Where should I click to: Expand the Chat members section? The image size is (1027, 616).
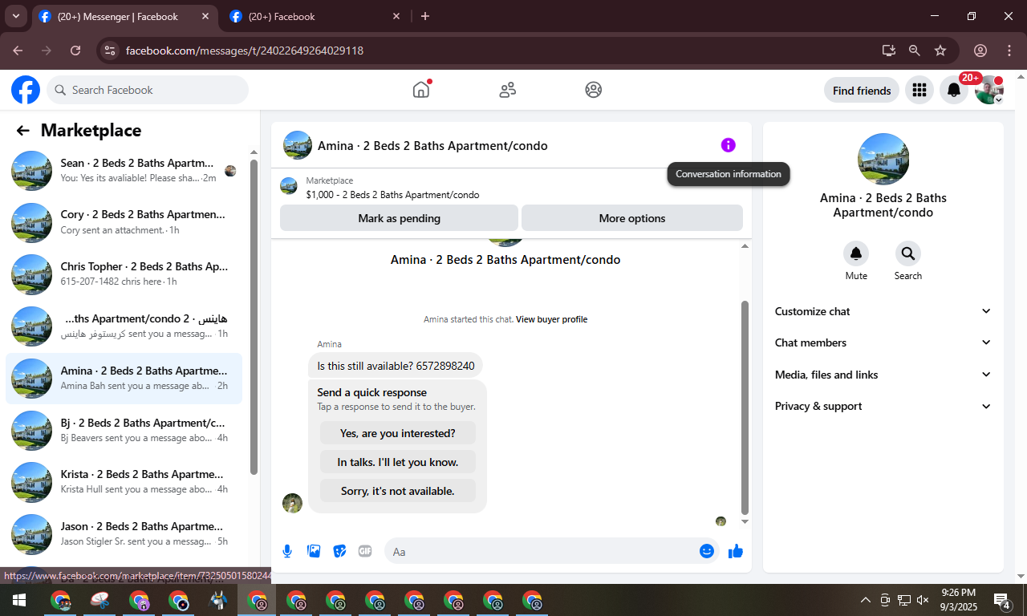coord(883,342)
